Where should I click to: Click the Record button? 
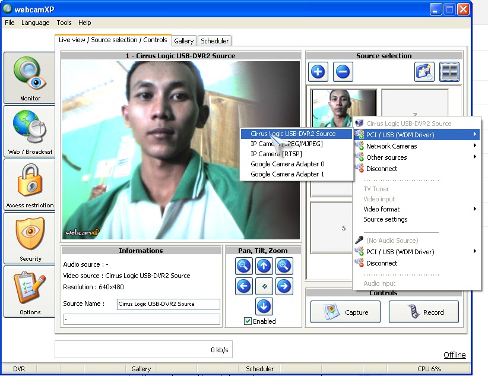(x=423, y=312)
